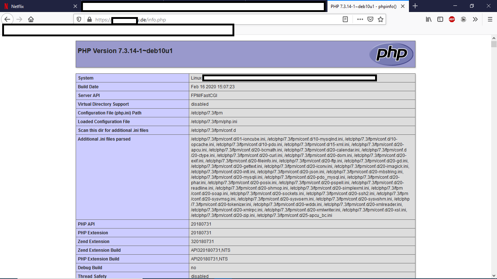497x279 pixels.
Task: Open the Library bookmarks and history
Action: pos(429,20)
